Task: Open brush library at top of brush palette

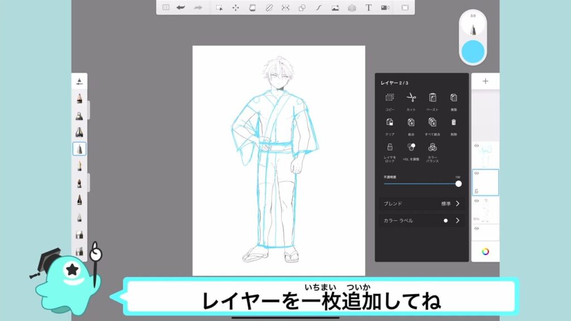Action: [79, 81]
